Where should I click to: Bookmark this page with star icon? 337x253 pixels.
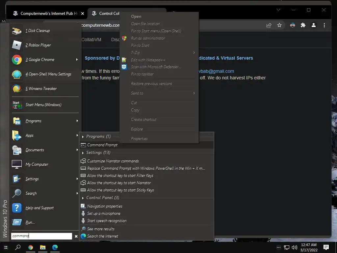[x=279, y=25]
